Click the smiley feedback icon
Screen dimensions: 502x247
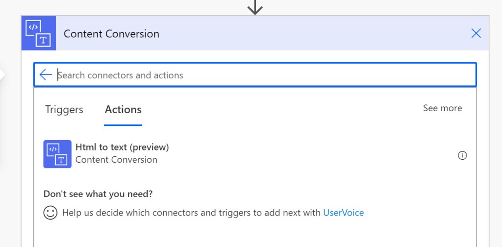(x=50, y=213)
